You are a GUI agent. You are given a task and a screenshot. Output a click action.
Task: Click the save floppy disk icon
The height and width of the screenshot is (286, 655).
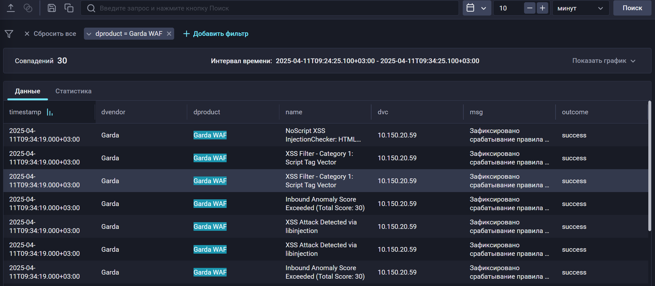point(51,8)
